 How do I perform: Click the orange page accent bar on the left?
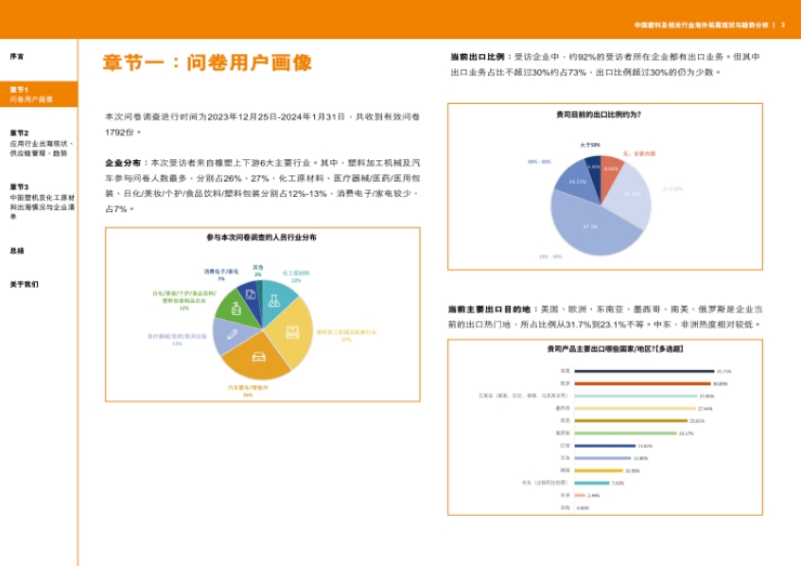[78, 284]
